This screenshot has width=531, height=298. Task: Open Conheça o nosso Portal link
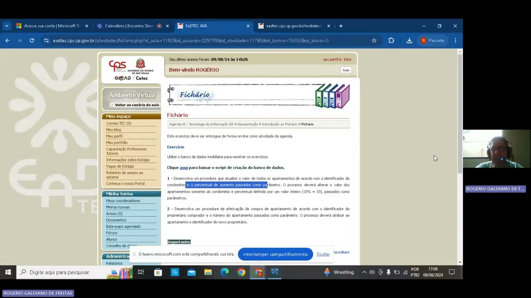click(x=125, y=183)
